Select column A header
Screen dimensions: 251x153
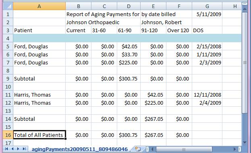39,6
